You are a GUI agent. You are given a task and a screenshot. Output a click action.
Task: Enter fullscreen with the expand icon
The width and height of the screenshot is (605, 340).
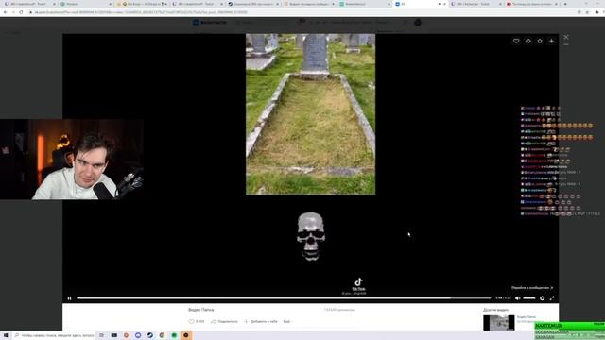(x=552, y=298)
